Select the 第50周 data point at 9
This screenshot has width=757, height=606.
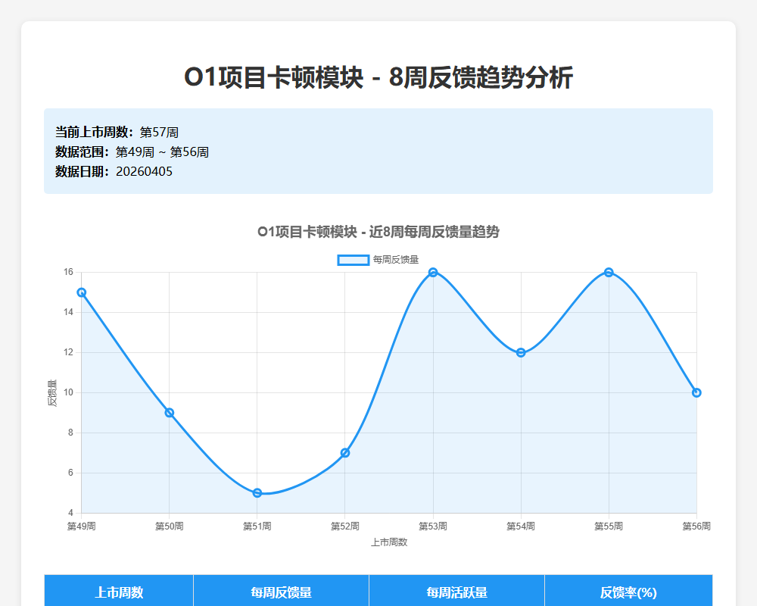click(x=170, y=413)
